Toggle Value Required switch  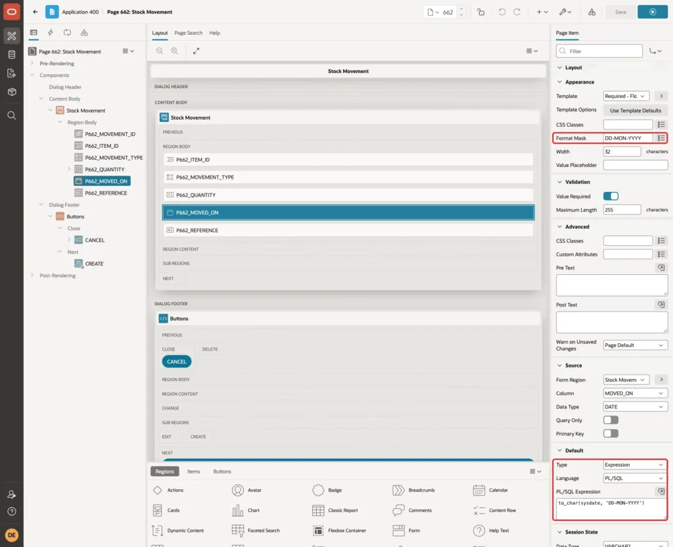(x=611, y=196)
